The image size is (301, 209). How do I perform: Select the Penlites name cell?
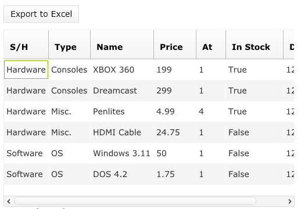click(122, 111)
